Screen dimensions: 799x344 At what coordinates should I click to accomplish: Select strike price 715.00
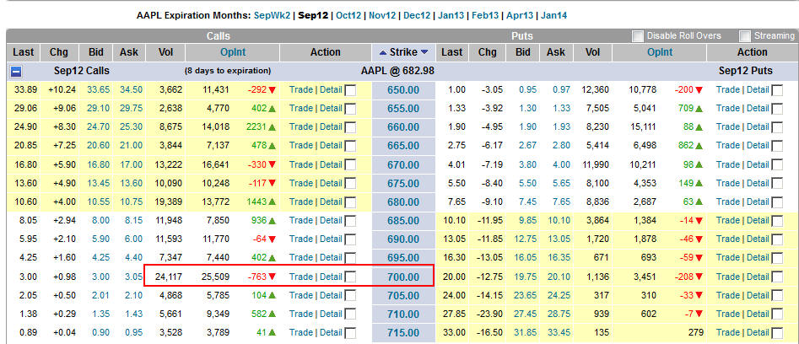coord(403,333)
